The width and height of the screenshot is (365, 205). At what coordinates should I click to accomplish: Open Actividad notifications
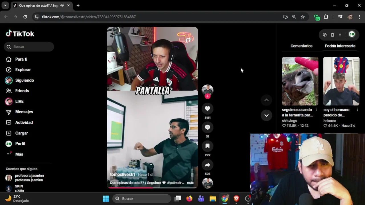pos(19,122)
